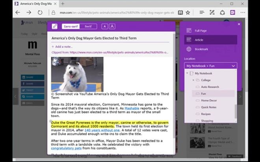Go back with the browser back arrow
The image size is (260, 162).
18,13
